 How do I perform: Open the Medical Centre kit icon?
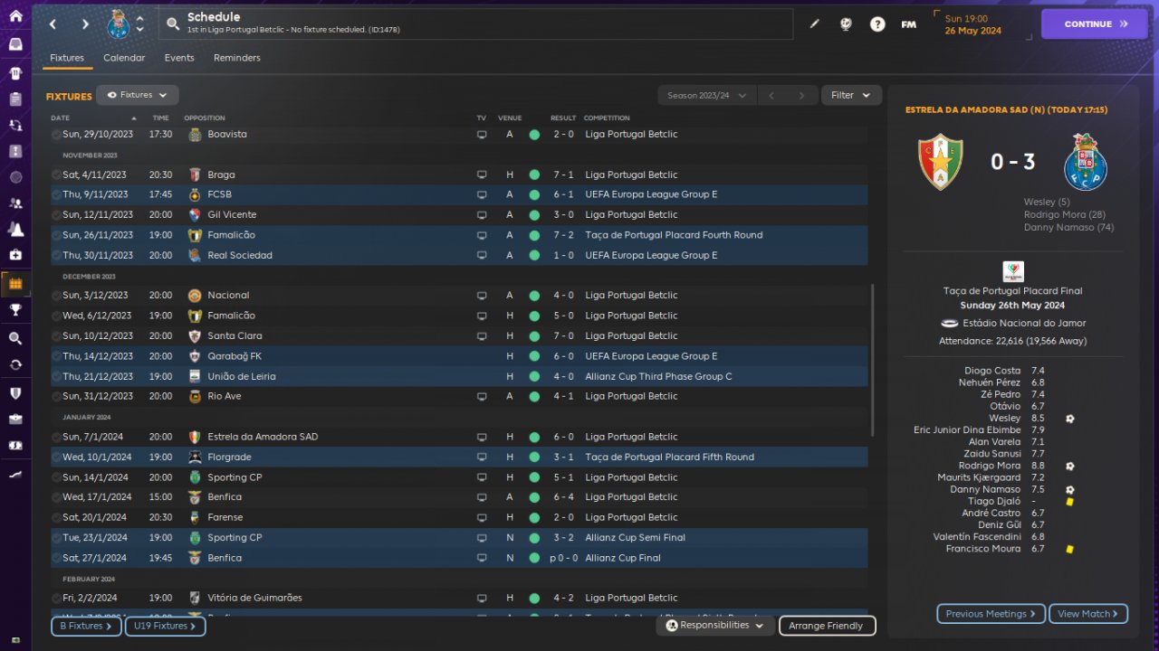pyautogui.click(x=15, y=255)
